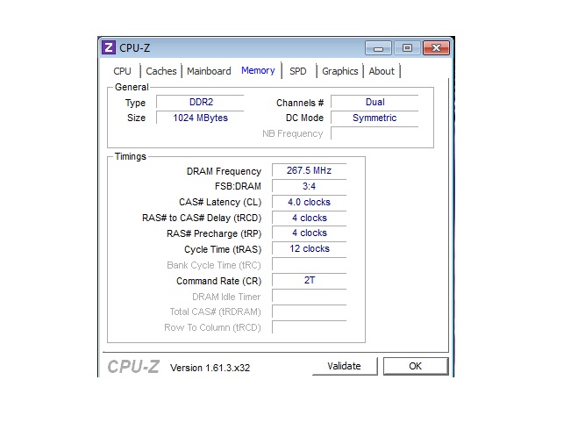Click the CPU-Z purple Z title icon
This screenshot has height=430, width=585.
pyautogui.click(x=109, y=47)
